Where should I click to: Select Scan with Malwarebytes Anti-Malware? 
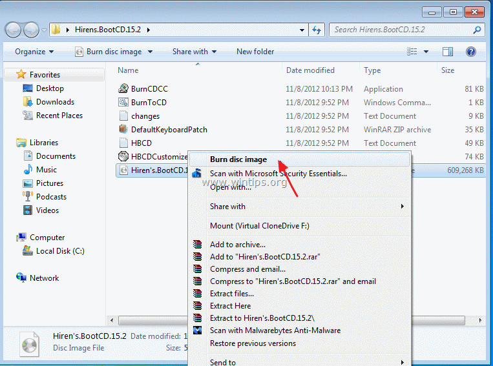(x=300, y=330)
